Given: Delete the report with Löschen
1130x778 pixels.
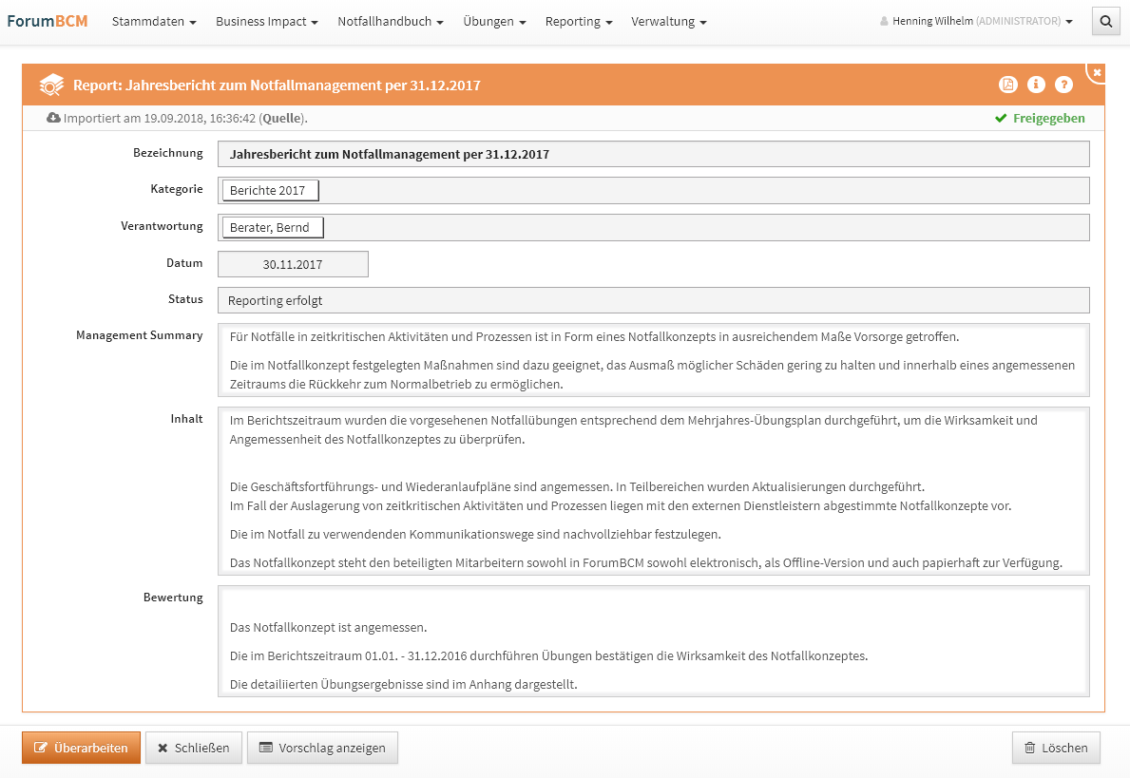Looking at the screenshot, I should point(1056,748).
